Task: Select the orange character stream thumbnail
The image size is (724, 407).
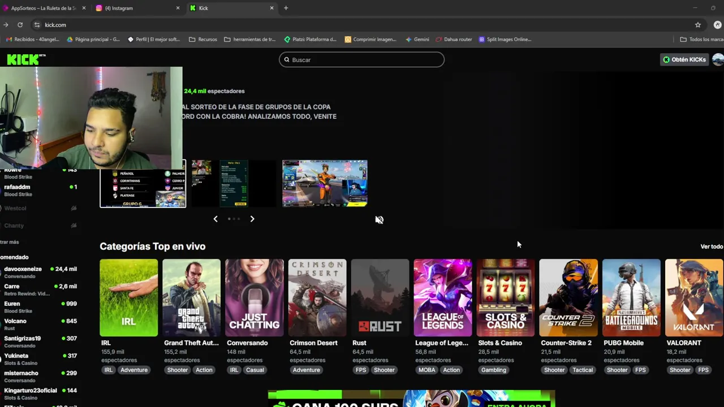Action: click(x=325, y=183)
